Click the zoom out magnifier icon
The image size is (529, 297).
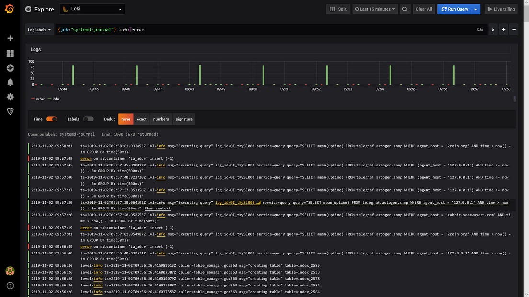click(x=405, y=9)
